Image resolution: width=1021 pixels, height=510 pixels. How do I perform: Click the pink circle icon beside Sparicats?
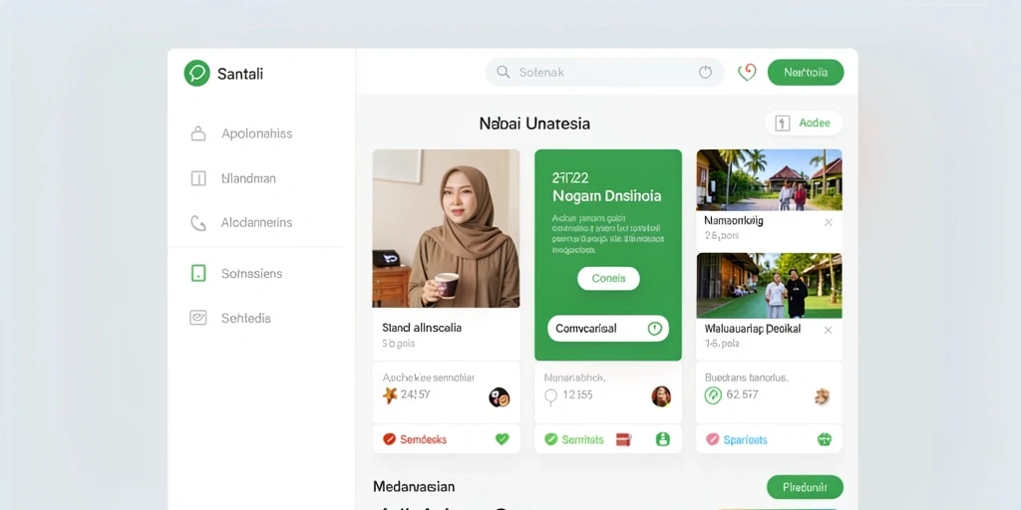(x=712, y=439)
